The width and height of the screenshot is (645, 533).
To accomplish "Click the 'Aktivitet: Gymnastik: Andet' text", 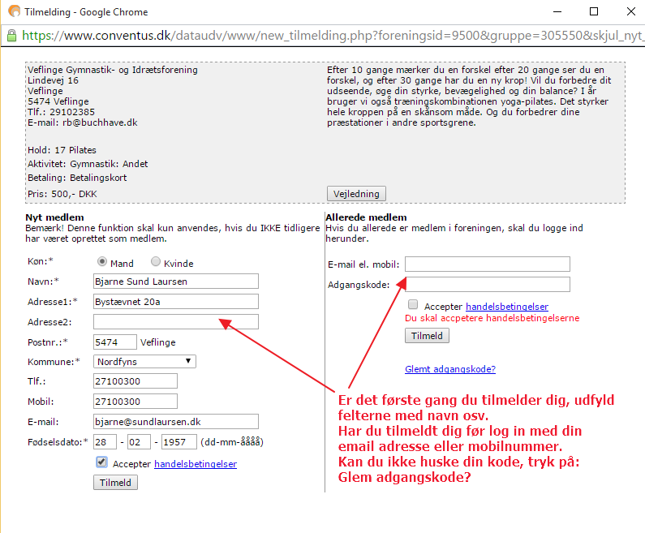I will [88, 164].
